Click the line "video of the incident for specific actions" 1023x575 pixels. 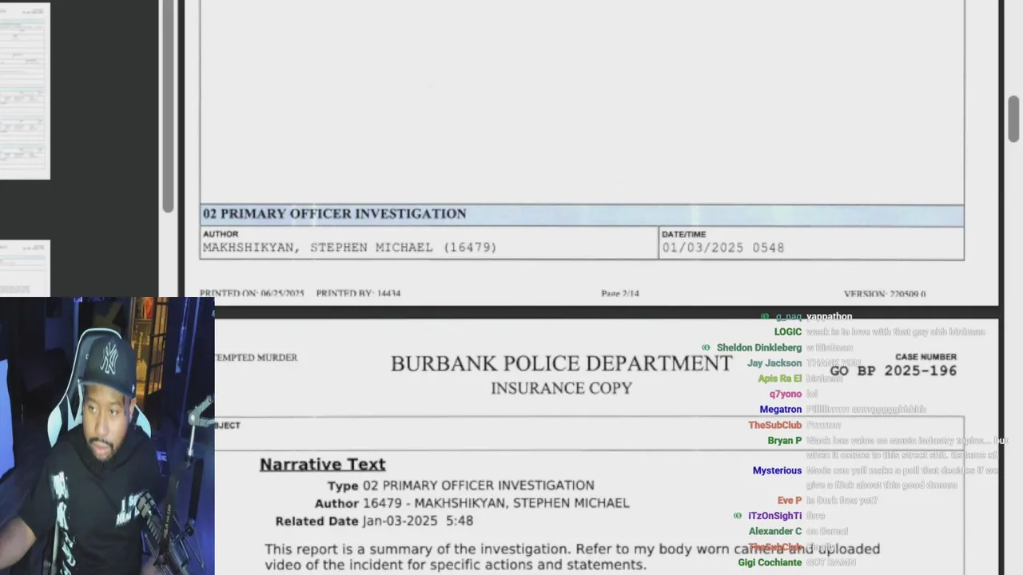tap(455, 565)
